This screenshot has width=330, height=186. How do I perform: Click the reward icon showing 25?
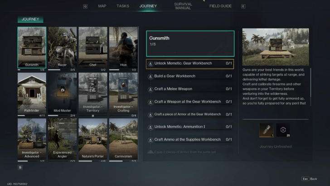point(283,130)
